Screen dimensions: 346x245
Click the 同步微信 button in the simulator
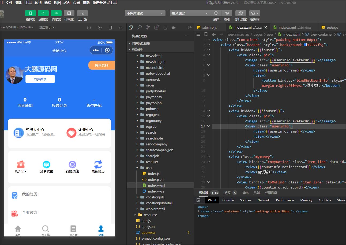point(40,79)
